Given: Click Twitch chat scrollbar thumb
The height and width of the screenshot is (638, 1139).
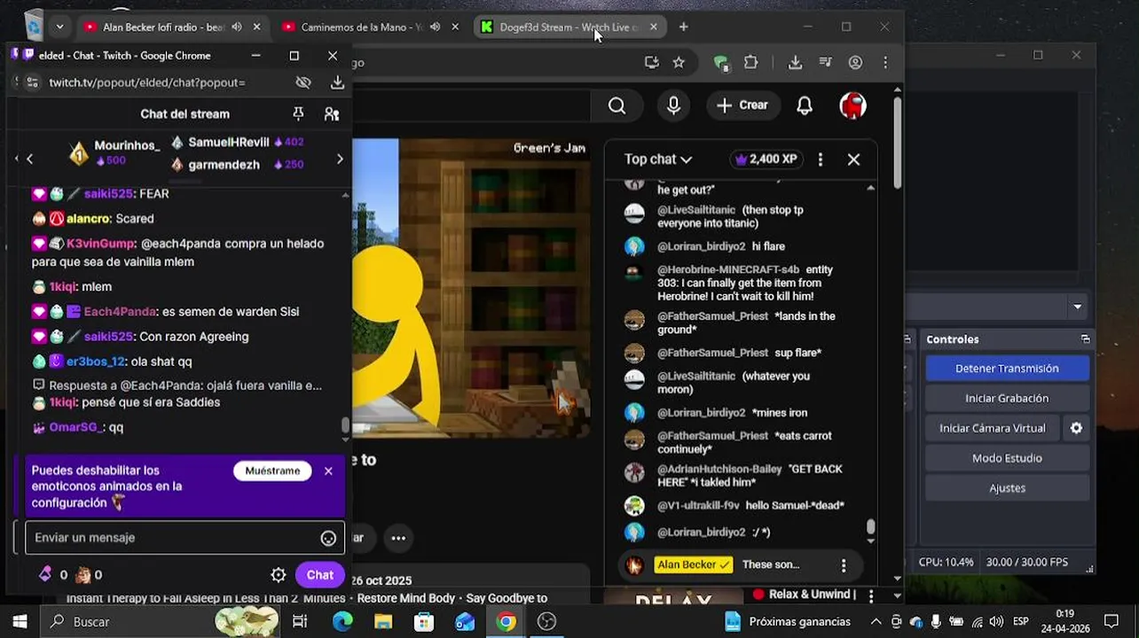Looking at the screenshot, I should [345, 426].
